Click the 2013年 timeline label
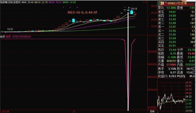 [6, 111]
